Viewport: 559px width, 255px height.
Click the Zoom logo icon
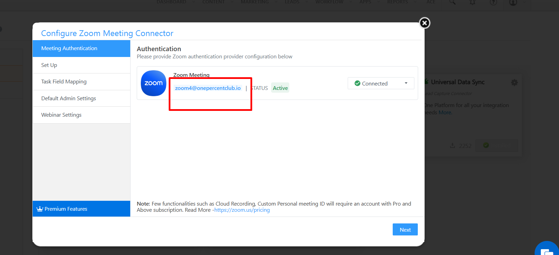click(x=154, y=83)
